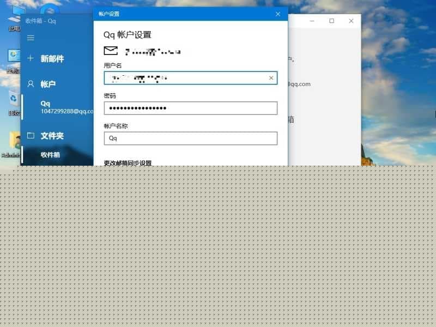
Task: Open the Administrator folder desktop icon
Action: (11, 144)
